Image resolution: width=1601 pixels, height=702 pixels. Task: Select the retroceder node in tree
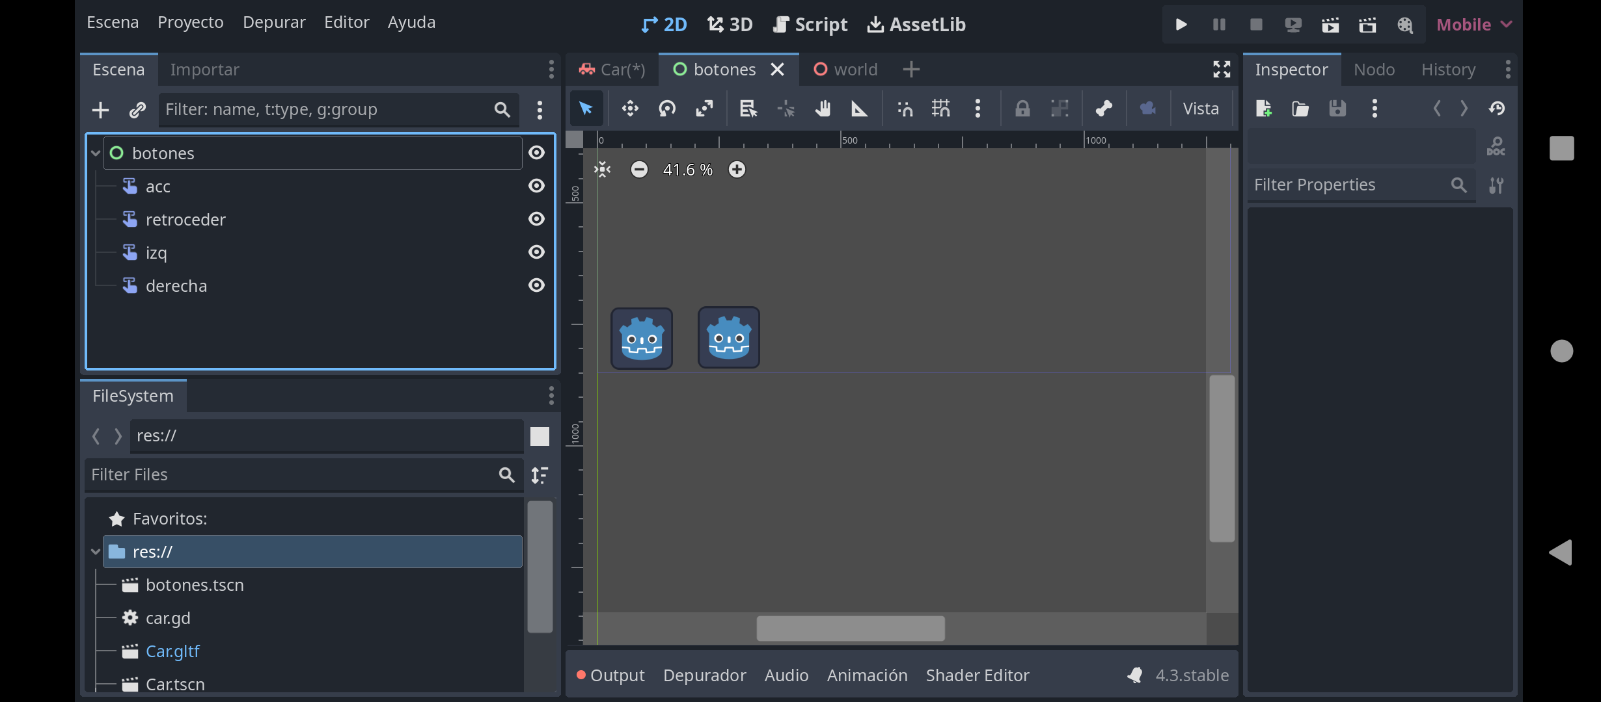[185, 220]
